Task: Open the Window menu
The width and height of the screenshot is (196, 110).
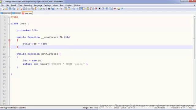Action: pyautogui.click(x=77, y=5)
